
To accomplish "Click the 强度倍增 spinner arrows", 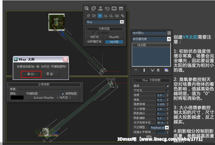I will tap(167, 104).
